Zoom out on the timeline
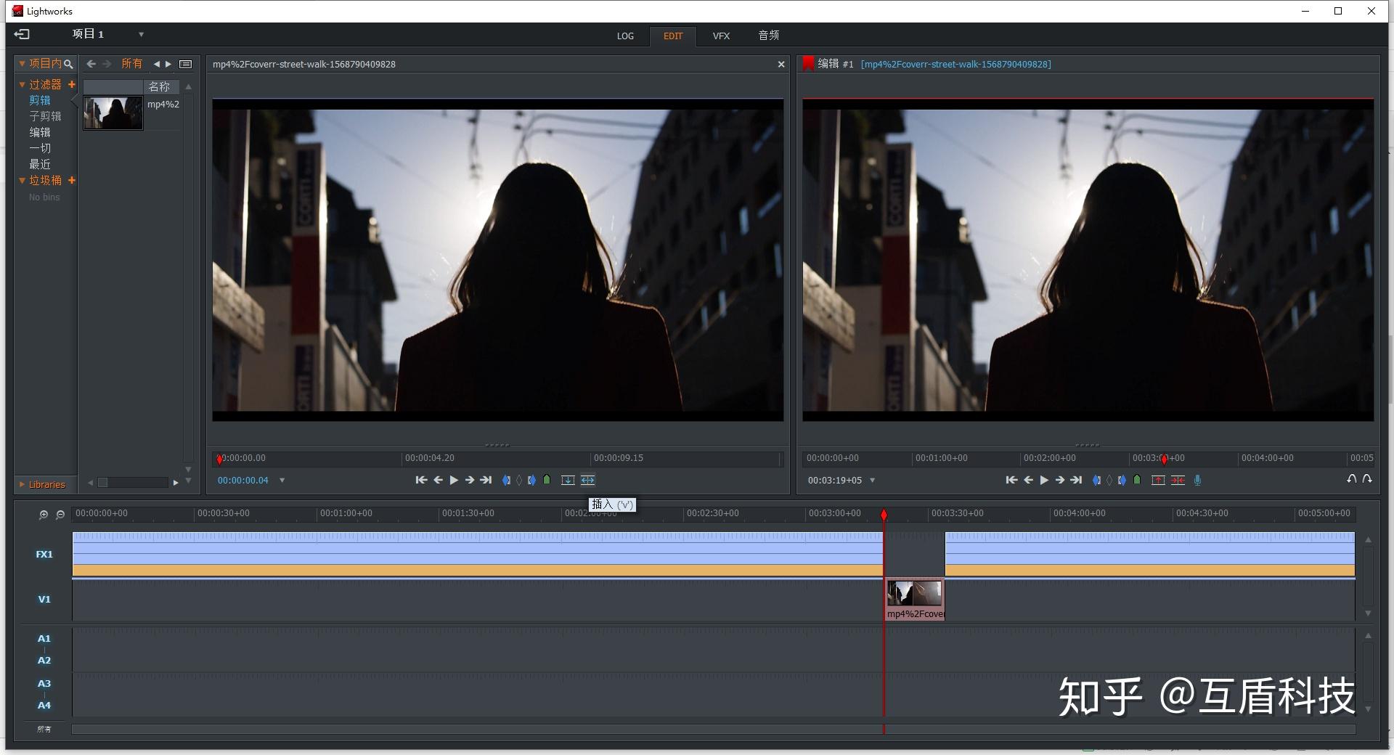Viewport: 1394px width, 755px height. click(x=60, y=515)
